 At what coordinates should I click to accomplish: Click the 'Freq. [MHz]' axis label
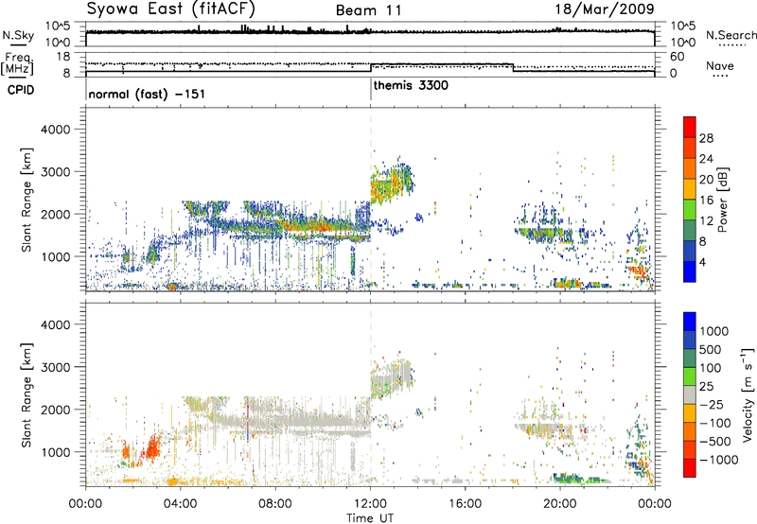[17, 64]
